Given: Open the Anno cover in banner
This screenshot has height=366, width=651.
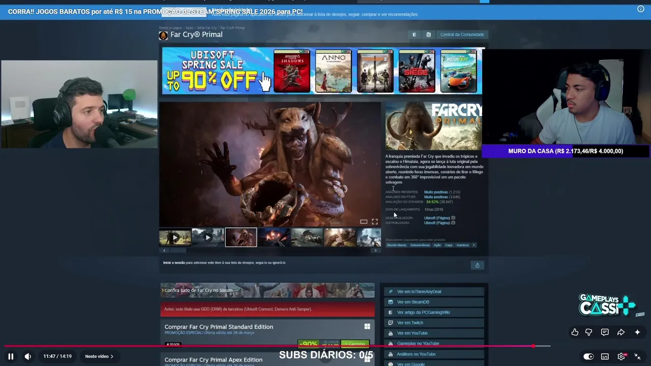Looking at the screenshot, I should (333, 71).
